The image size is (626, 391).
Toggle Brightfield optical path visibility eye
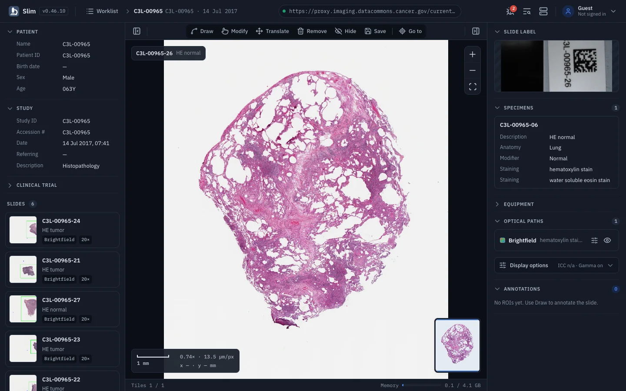tap(607, 240)
